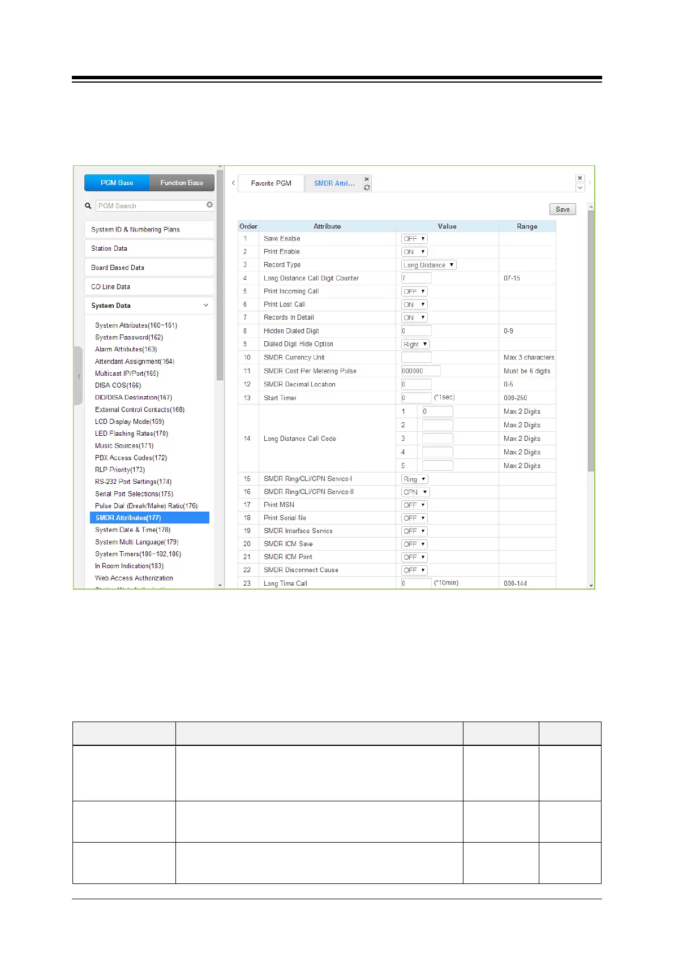Open the Save Enable OFF dropdown

(x=414, y=239)
